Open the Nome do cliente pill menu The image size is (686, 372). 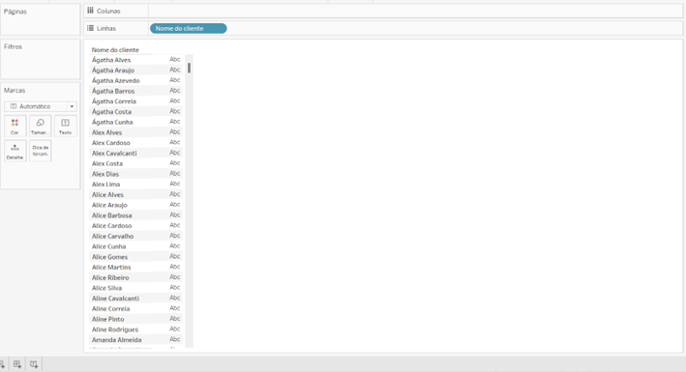188,28
